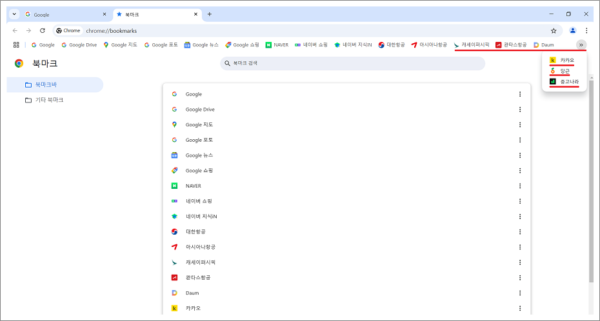Open 네이버 지식iN bookmark in bookmarks bar
This screenshot has width=600, height=321.
point(353,44)
